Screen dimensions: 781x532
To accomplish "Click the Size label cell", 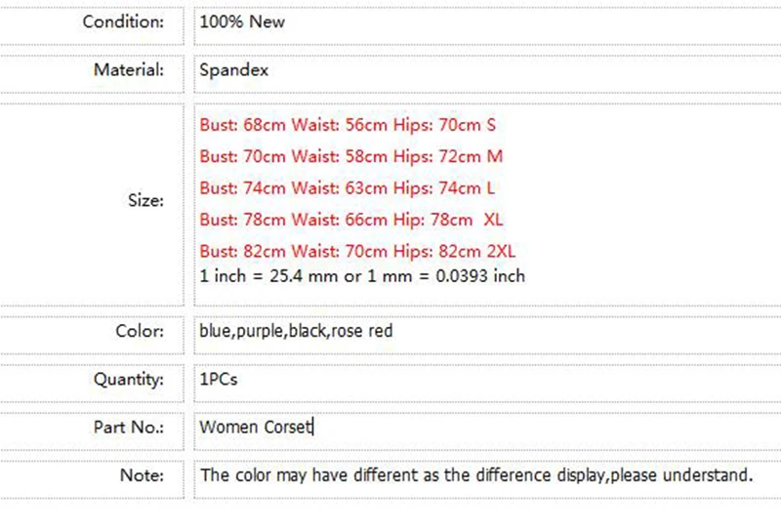I will (x=92, y=201).
